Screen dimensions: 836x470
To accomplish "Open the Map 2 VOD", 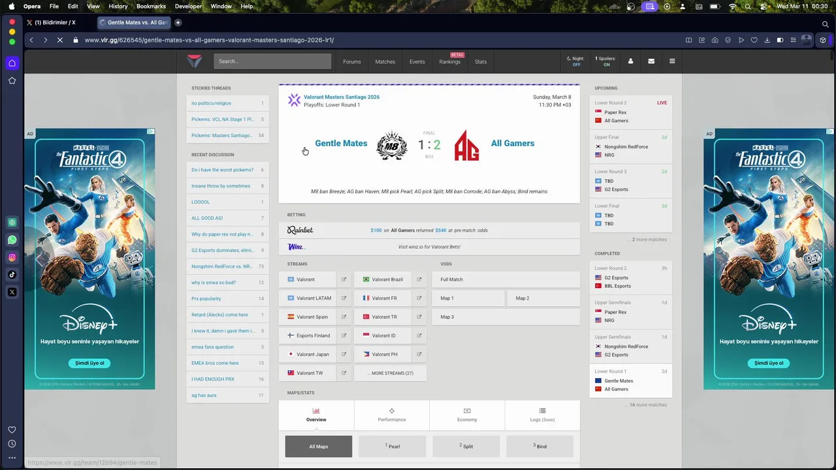I will pos(543,298).
